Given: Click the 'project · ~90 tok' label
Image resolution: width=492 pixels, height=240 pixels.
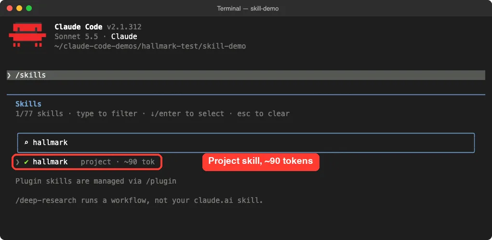Looking at the screenshot, I should [118, 162].
